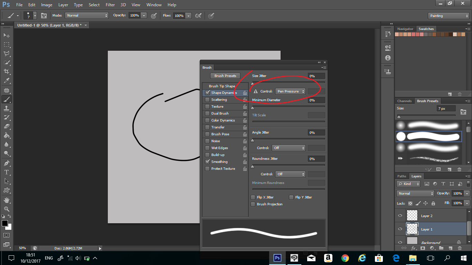Select the Move tool

(7, 35)
